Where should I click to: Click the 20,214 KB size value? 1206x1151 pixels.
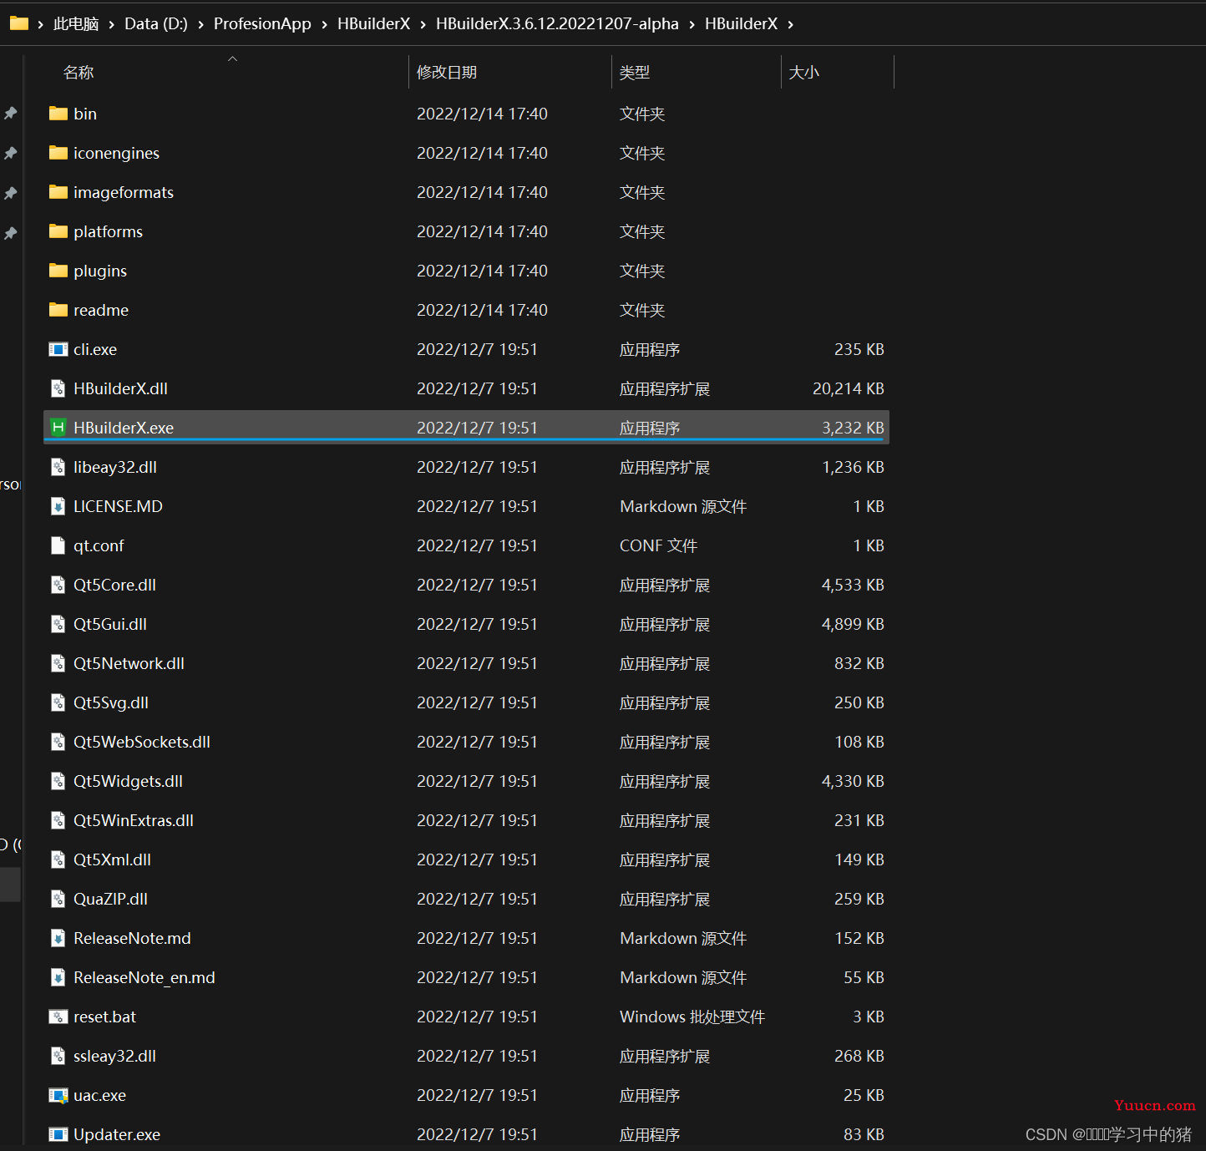[x=848, y=388]
